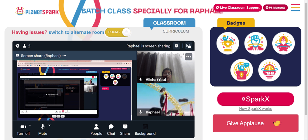Click the PlanetSpark logo
308x140 pixels.
click(37, 11)
